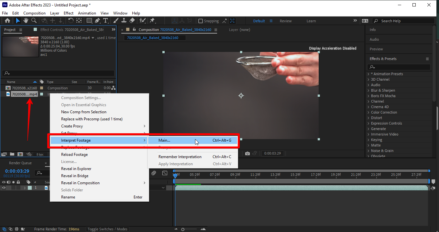Activate the Zoom tool

click(x=34, y=21)
